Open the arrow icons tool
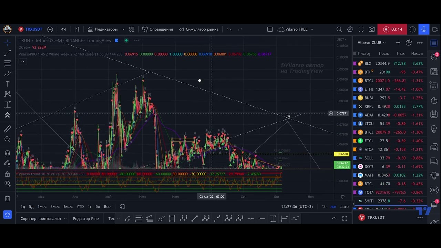441x248 pixels. pos(7,115)
